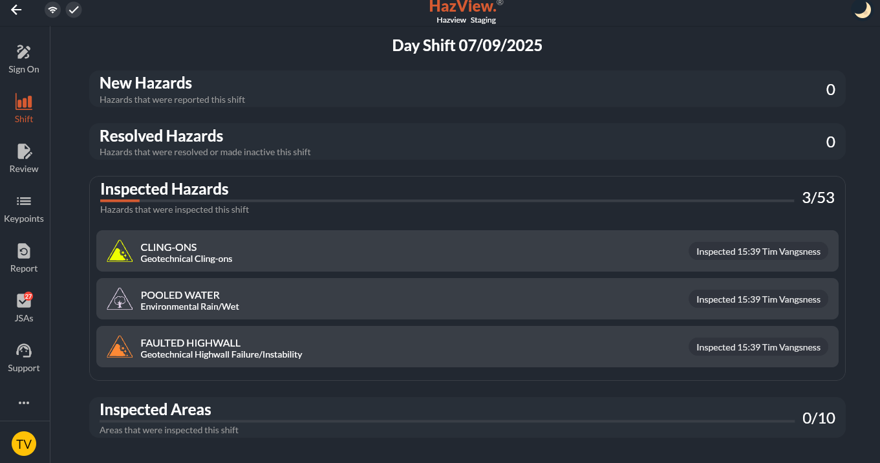Open the TV user profile avatar
Image resolution: width=880 pixels, height=463 pixels.
tap(24, 444)
